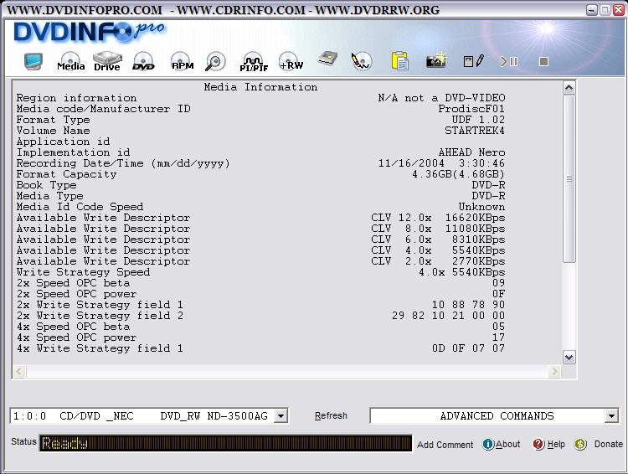Click the Refresh button
Screen dimensions: 628x474
331,416
